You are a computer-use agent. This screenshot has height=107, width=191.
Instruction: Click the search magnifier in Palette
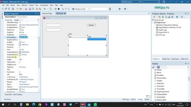188,67
